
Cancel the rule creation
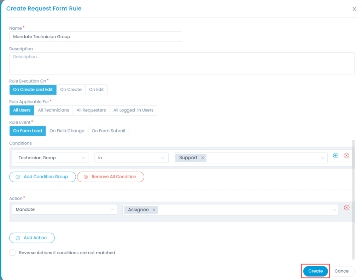tap(342, 271)
